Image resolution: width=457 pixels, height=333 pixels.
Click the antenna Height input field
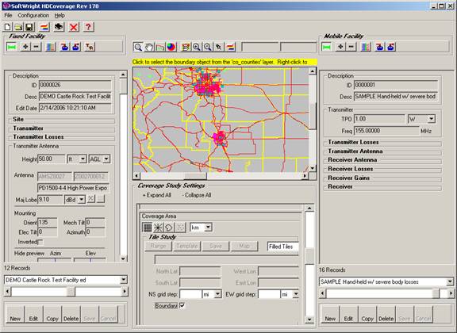click(52, 159)
